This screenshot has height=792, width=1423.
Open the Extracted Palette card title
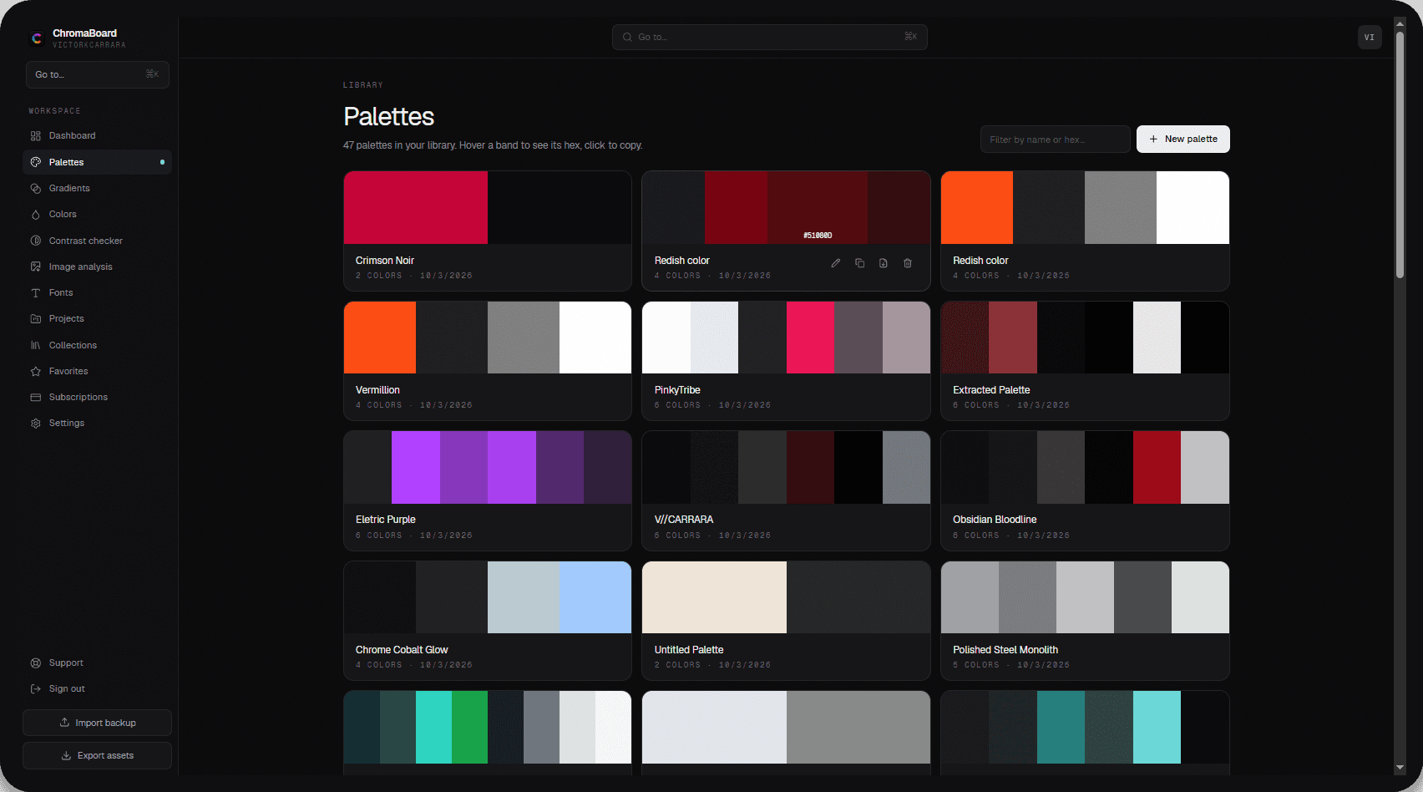coord(991,390)
